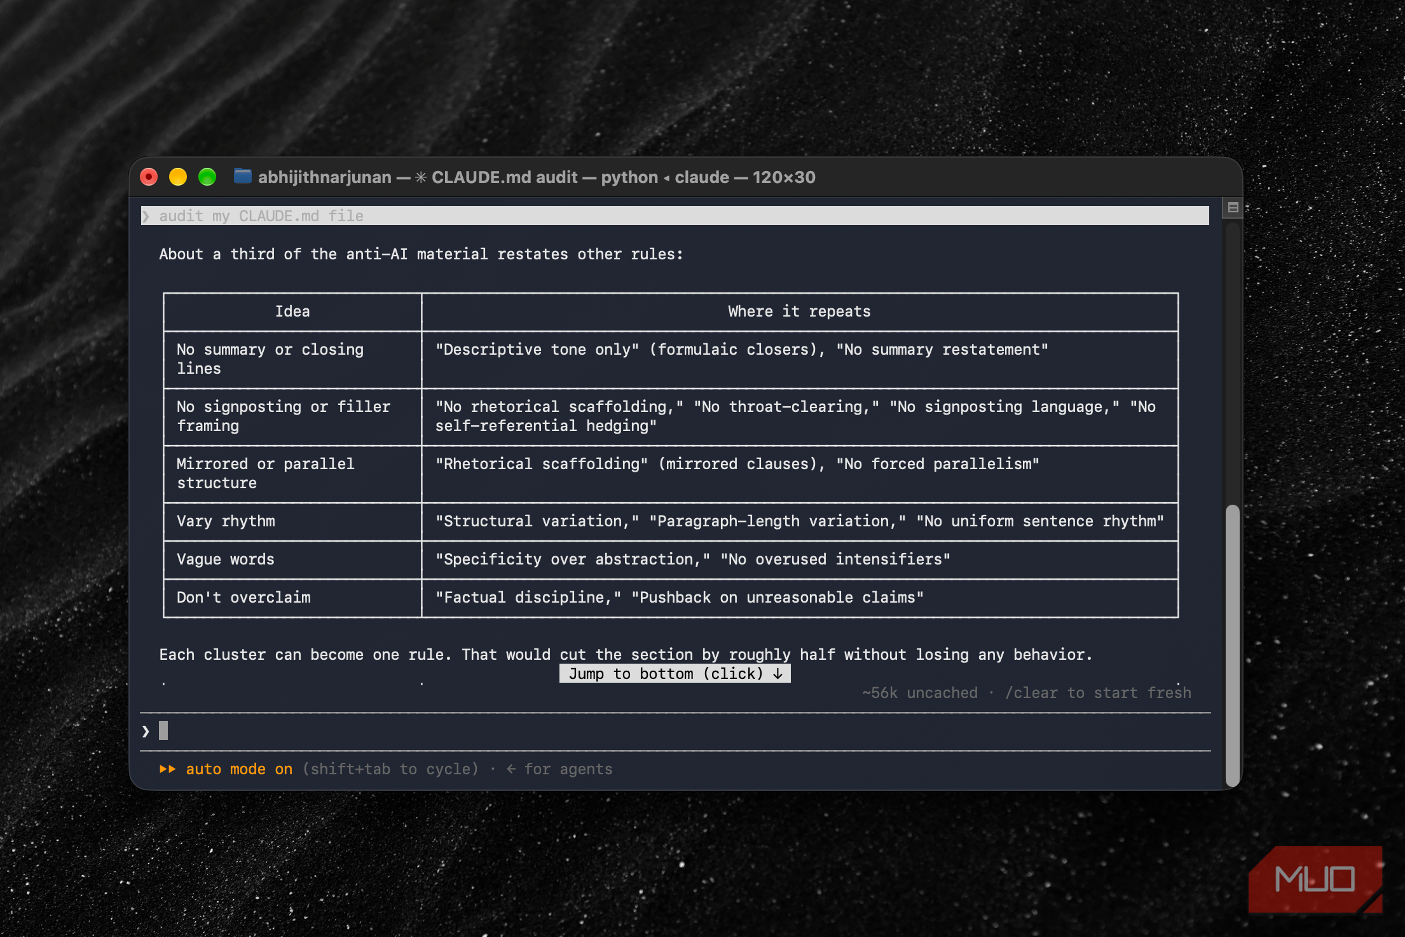Close the terminal window with red button

[x=149, y=177]
